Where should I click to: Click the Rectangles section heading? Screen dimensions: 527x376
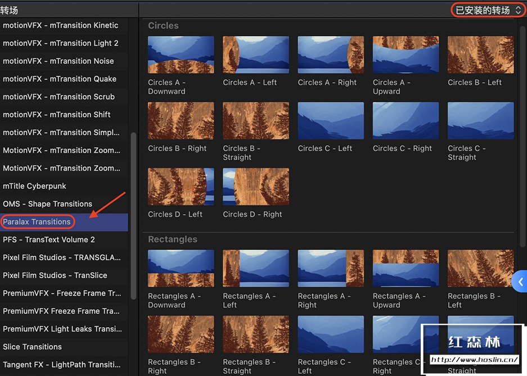173,239
